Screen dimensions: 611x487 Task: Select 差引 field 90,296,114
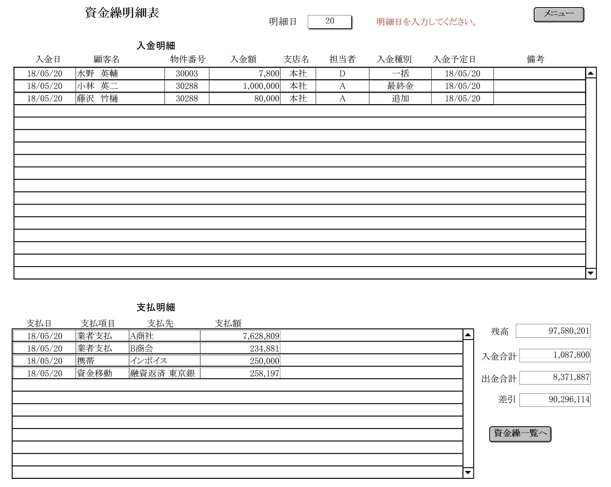point(555,400)
